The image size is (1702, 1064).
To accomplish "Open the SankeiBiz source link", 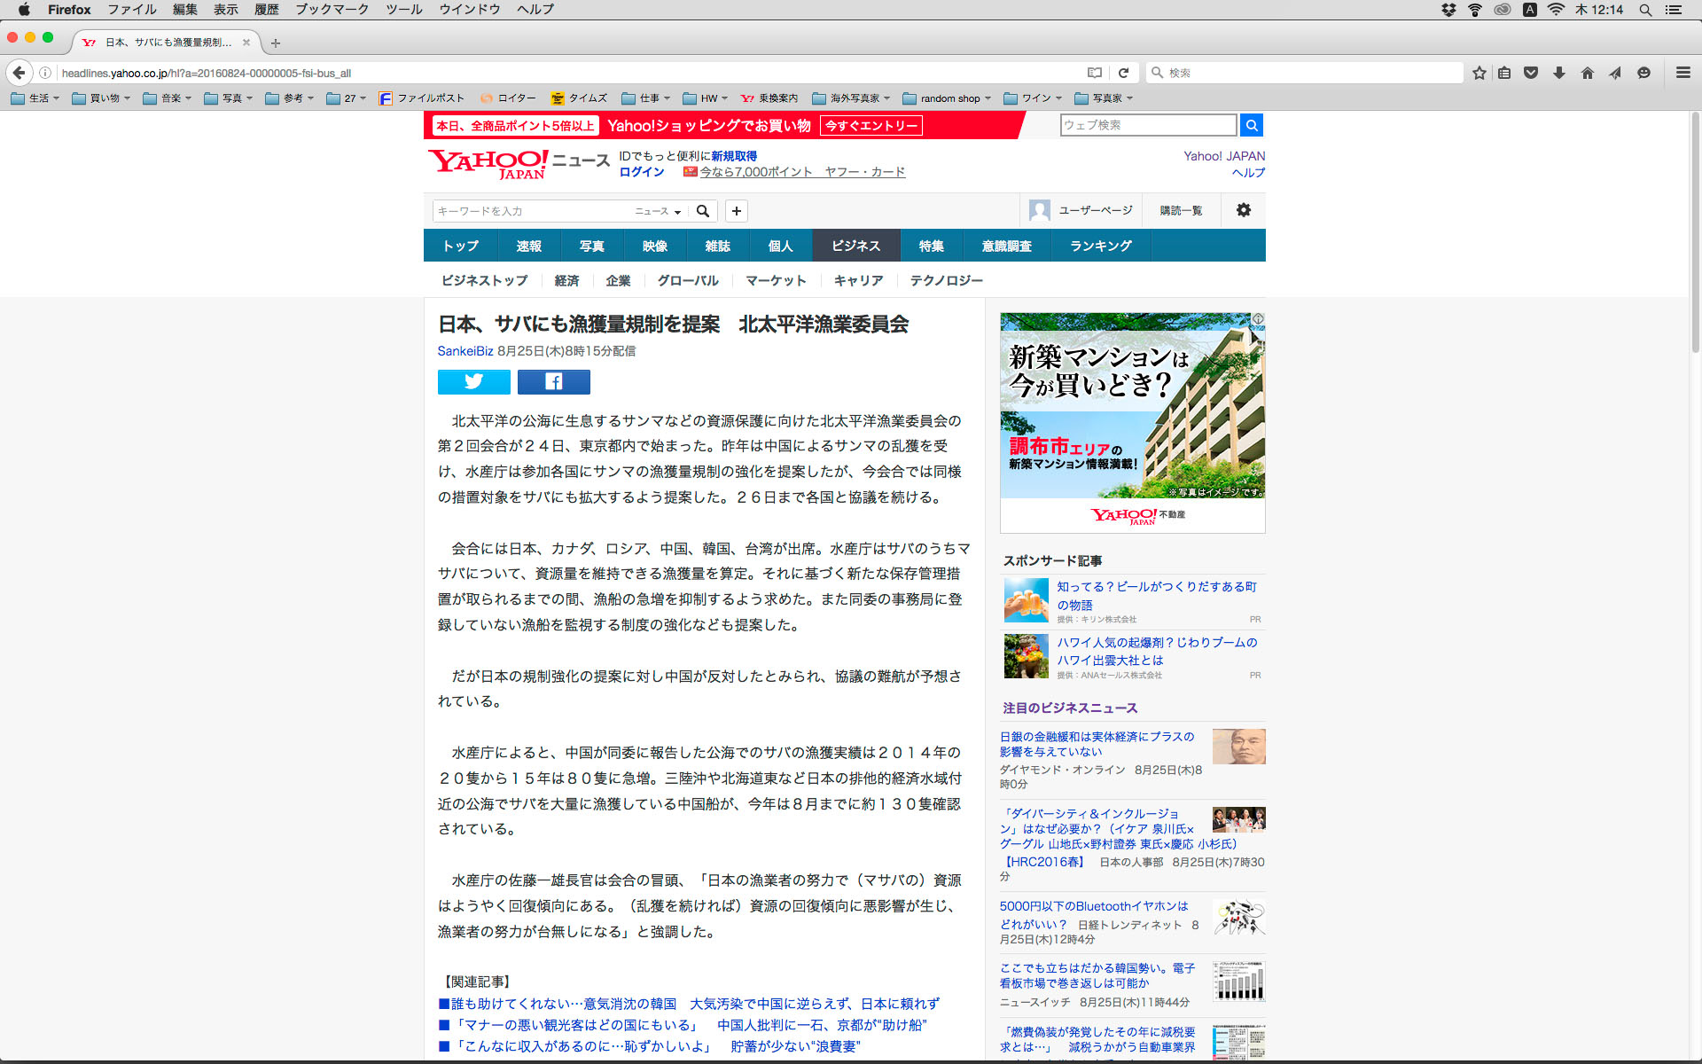I will (x=465, y=351).
